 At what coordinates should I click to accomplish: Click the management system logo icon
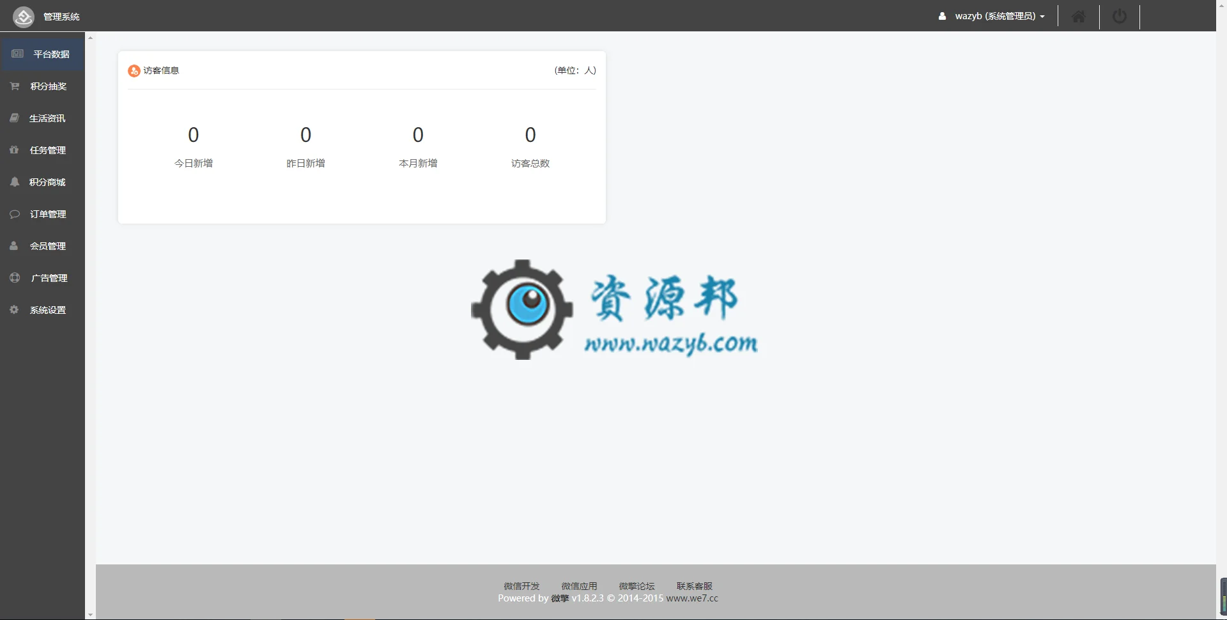pyautogui.click(x=24, y=17)
